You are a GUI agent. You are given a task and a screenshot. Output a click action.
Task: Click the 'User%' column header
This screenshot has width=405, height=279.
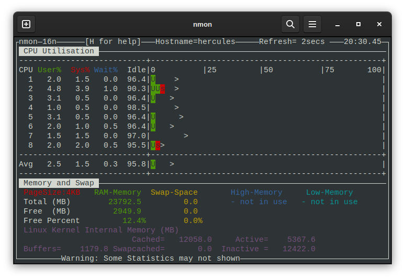coord(49,70)
